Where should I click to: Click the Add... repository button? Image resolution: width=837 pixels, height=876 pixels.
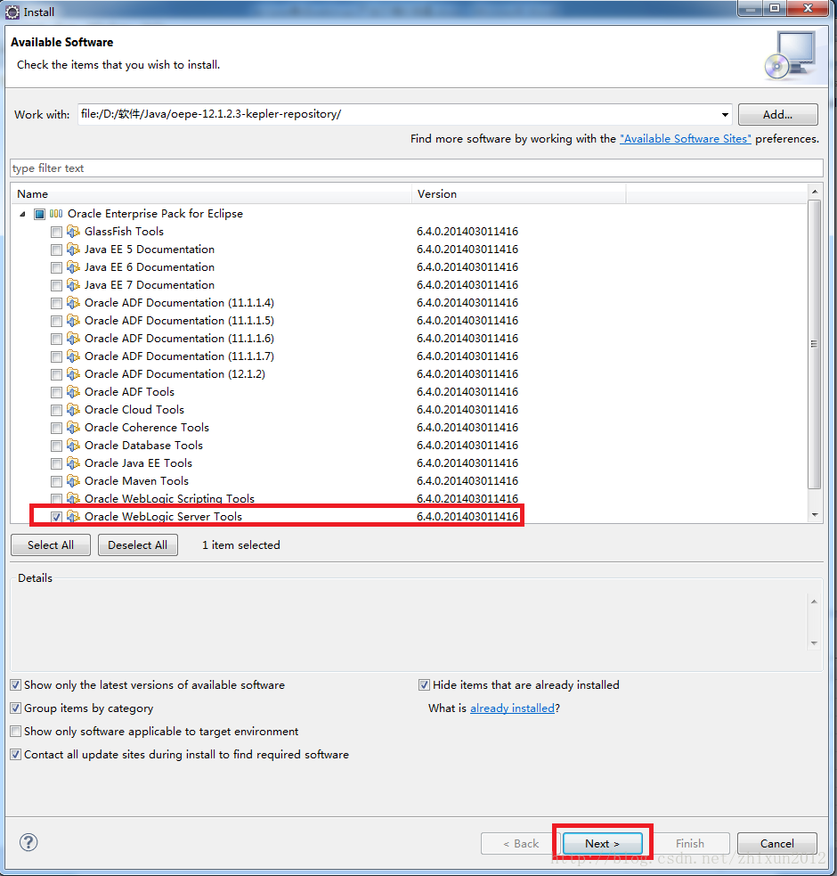coord(778,115)
